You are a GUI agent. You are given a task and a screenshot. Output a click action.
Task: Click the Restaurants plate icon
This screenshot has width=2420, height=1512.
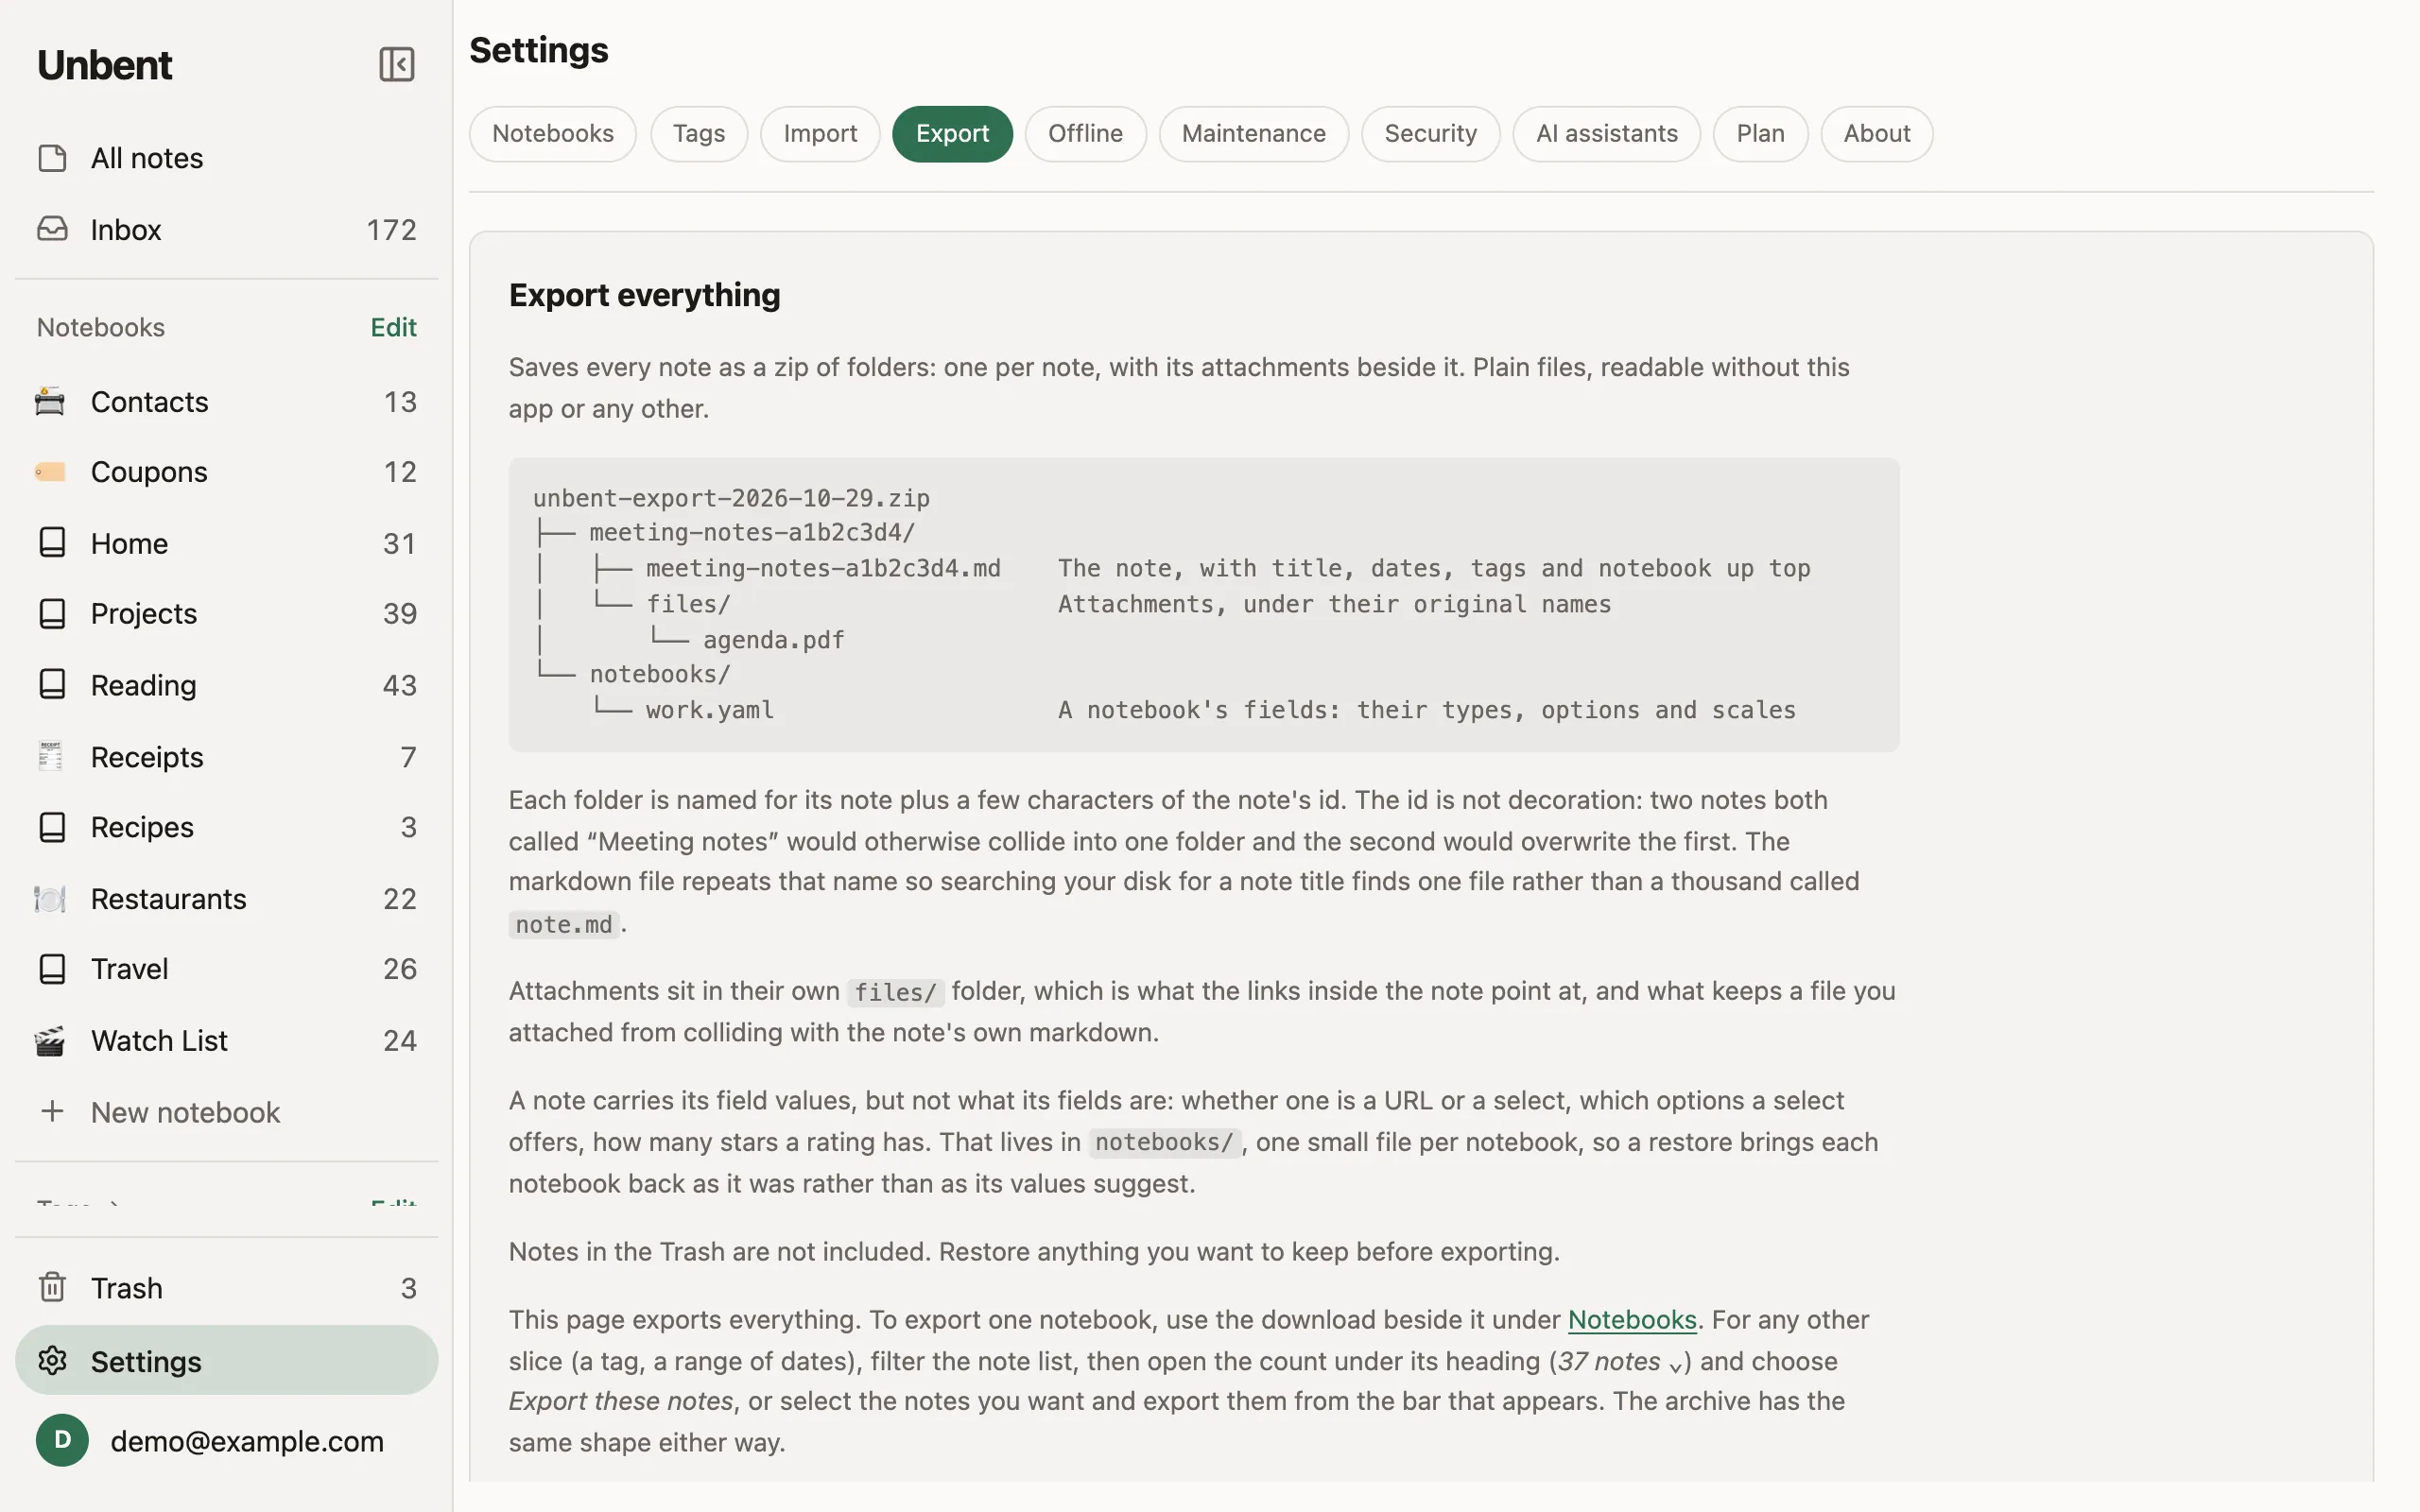[x=50, y=899]
